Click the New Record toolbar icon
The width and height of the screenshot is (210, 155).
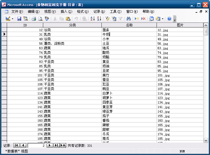click(137, 19)
